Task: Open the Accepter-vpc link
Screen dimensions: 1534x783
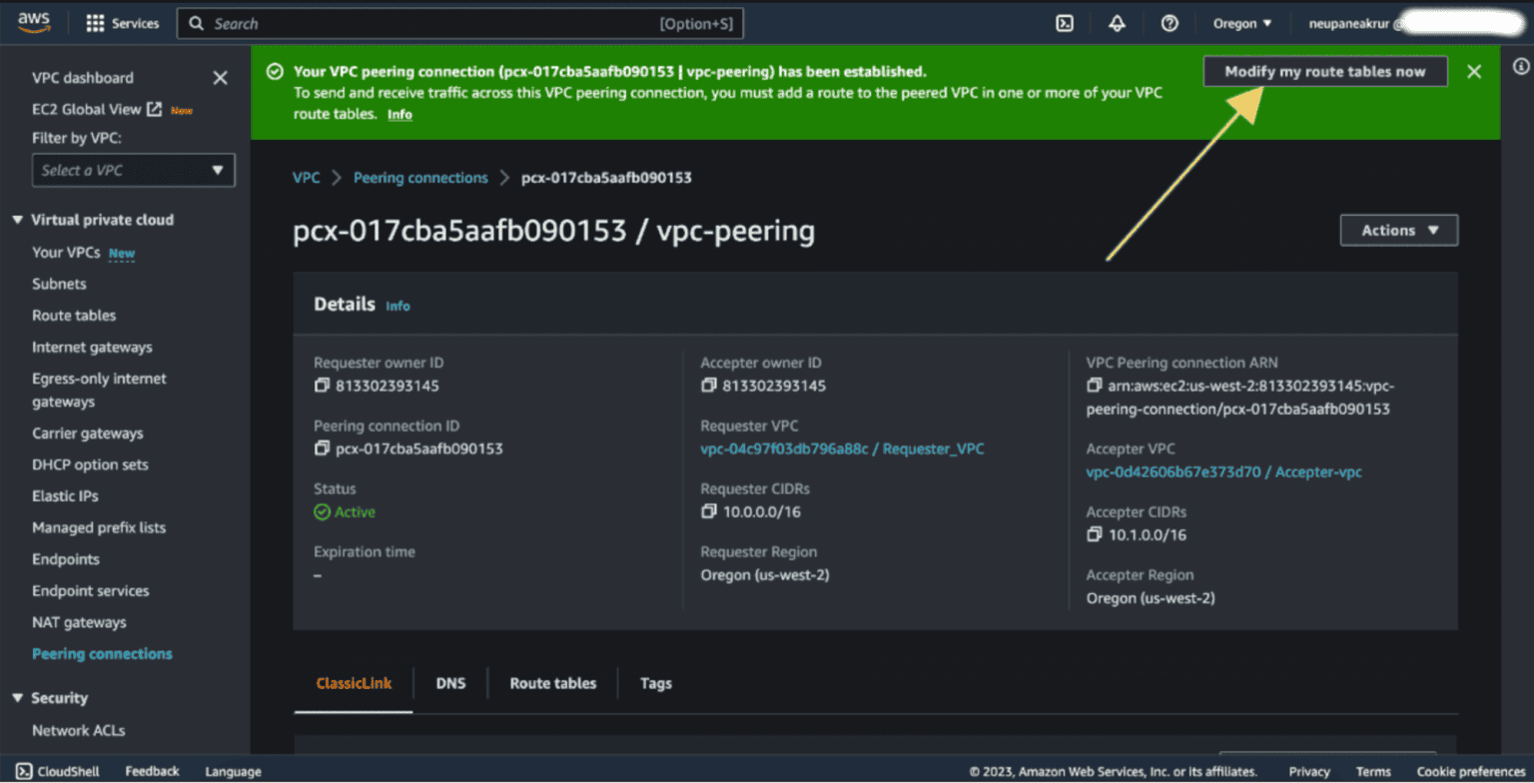Action: (1223, 471)
